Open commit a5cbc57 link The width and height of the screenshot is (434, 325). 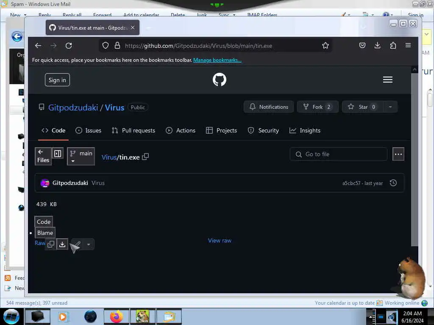(351, 183)
